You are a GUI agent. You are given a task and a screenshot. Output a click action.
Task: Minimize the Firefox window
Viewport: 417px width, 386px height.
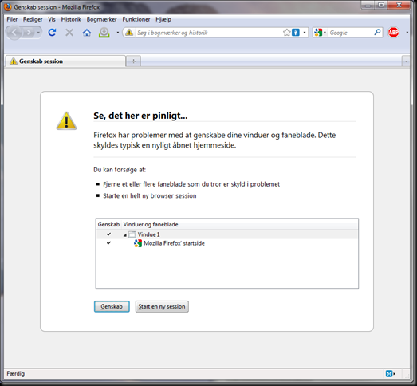(368, 5)
